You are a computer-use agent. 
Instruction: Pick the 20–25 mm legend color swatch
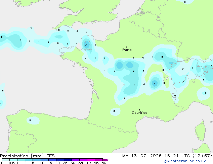pos(60,160)
